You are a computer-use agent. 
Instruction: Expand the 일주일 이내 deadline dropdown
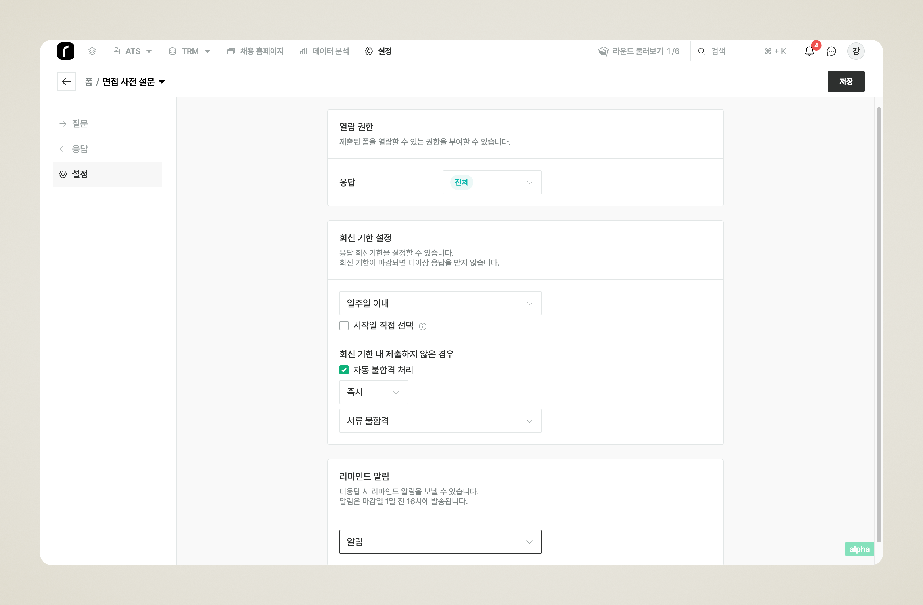440,303
